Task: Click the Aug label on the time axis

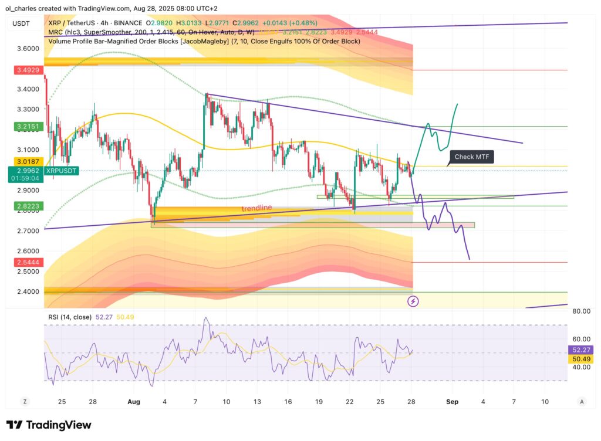Action: coord(133,402)
